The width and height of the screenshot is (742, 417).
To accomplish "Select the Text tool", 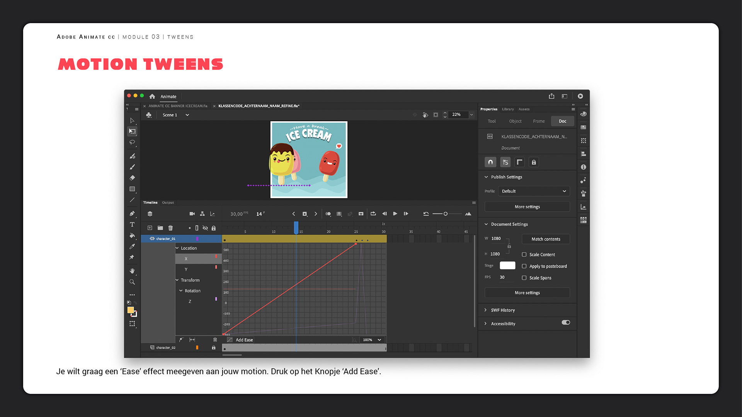I will coord(132,224).
